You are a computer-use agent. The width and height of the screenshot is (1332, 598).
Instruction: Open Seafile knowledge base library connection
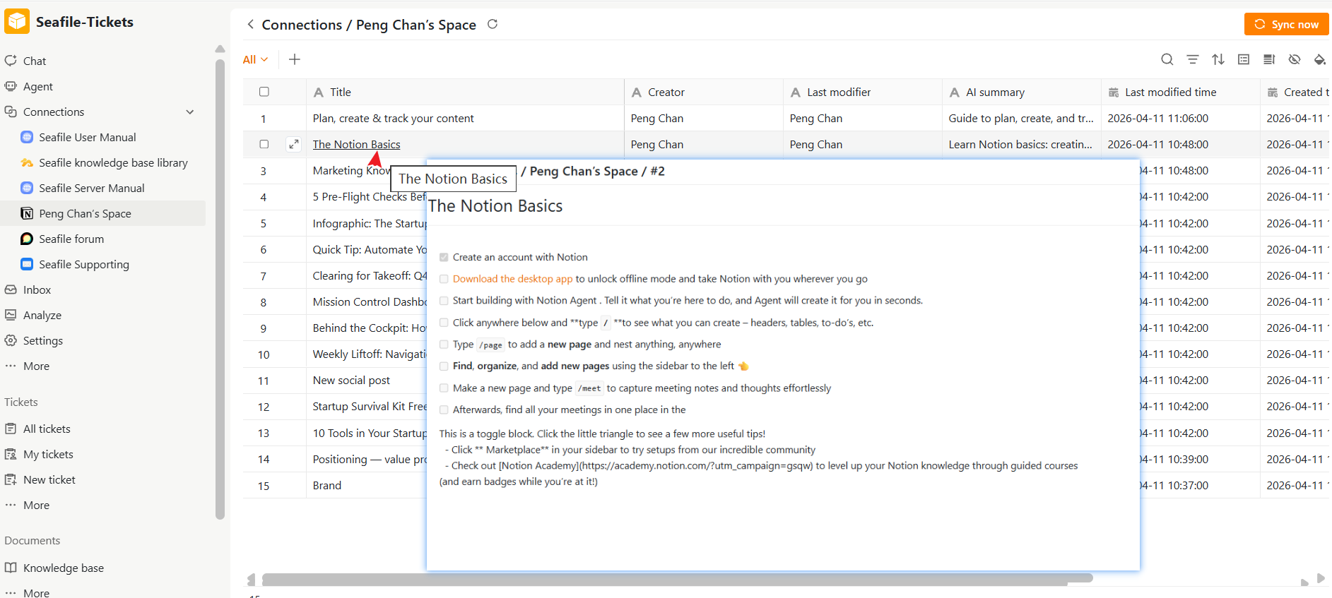pos(113,162)
